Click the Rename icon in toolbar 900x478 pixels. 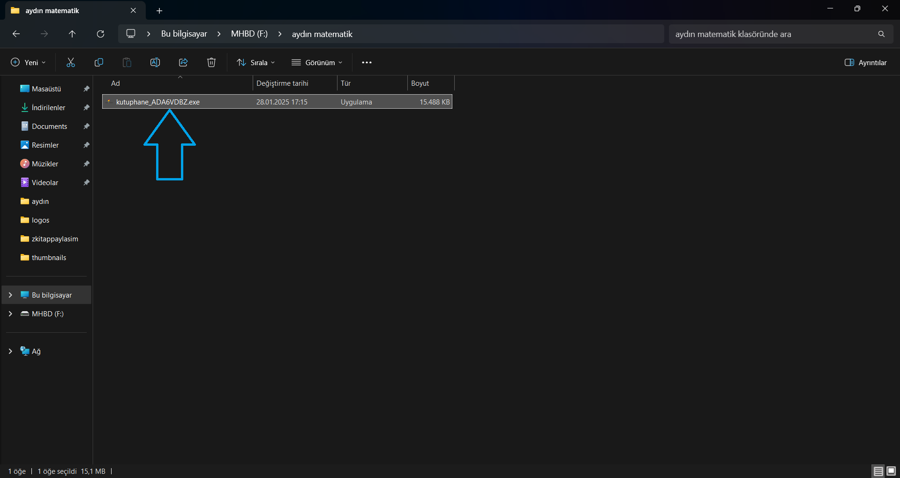tap(155, 62)
